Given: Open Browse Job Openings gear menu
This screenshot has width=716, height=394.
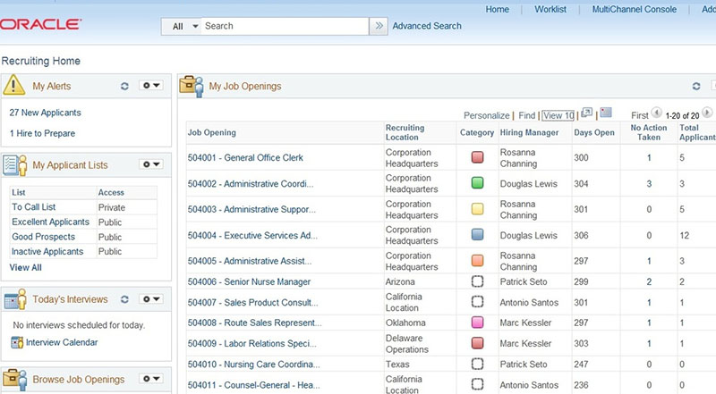Looking at the screenshot, I should (150, 379).
